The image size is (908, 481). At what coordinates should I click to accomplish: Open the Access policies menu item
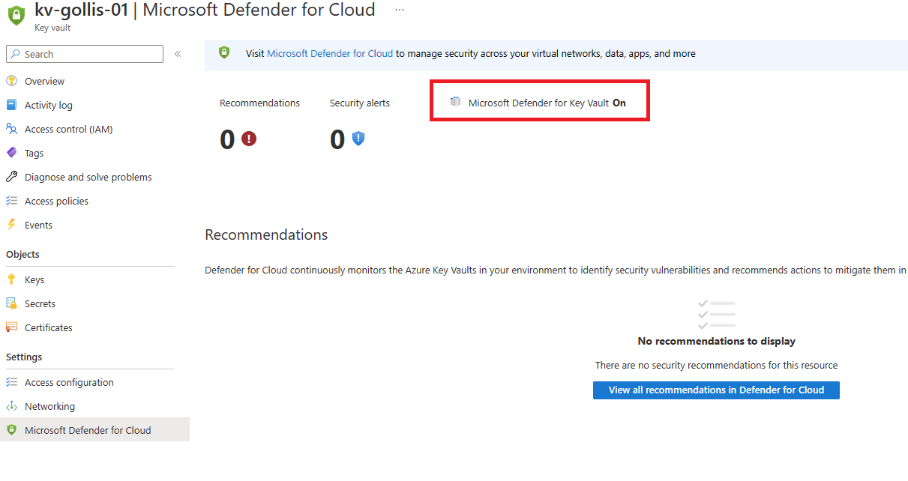tap(56, 201)
